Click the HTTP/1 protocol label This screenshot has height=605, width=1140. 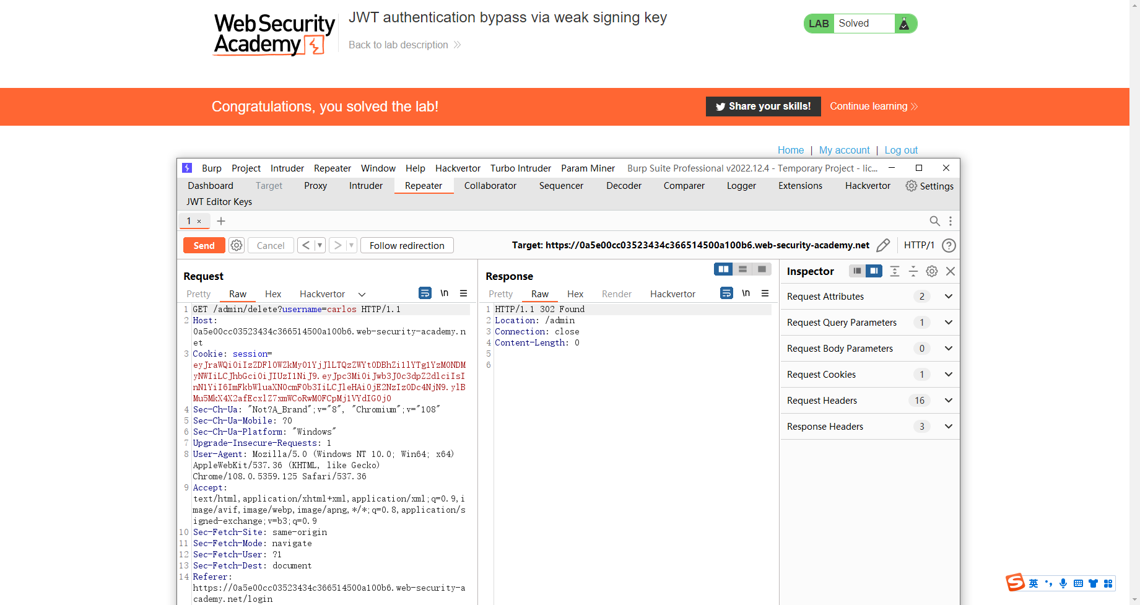tap(919, 245)
